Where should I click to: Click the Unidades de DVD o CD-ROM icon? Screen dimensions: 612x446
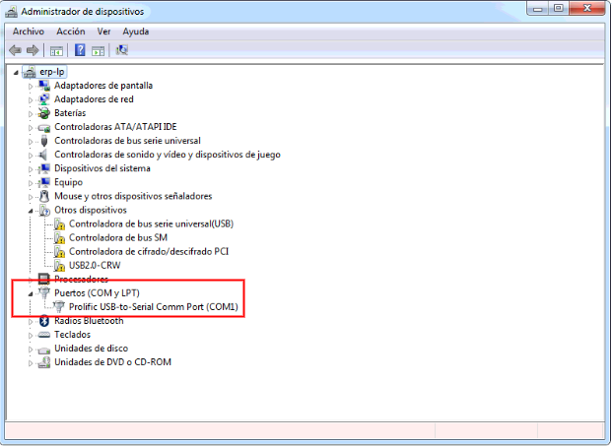point(44,362)
